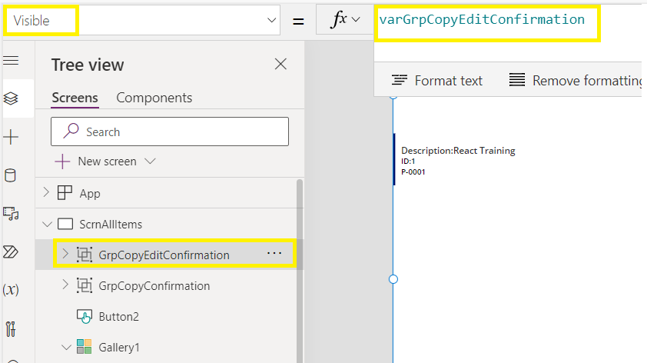Open the Data cylinder icon
Image resolution: width=647 pixels, height=363 pixels.
(x=11, y=175)
